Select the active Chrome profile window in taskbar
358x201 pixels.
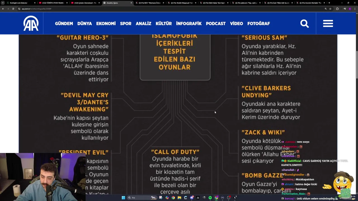[x=216, y=198]
